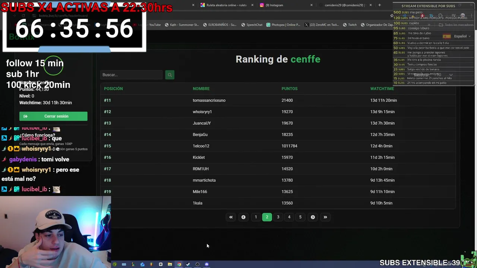
Task: Go to ranking page 5
Action: click(300, 217)
